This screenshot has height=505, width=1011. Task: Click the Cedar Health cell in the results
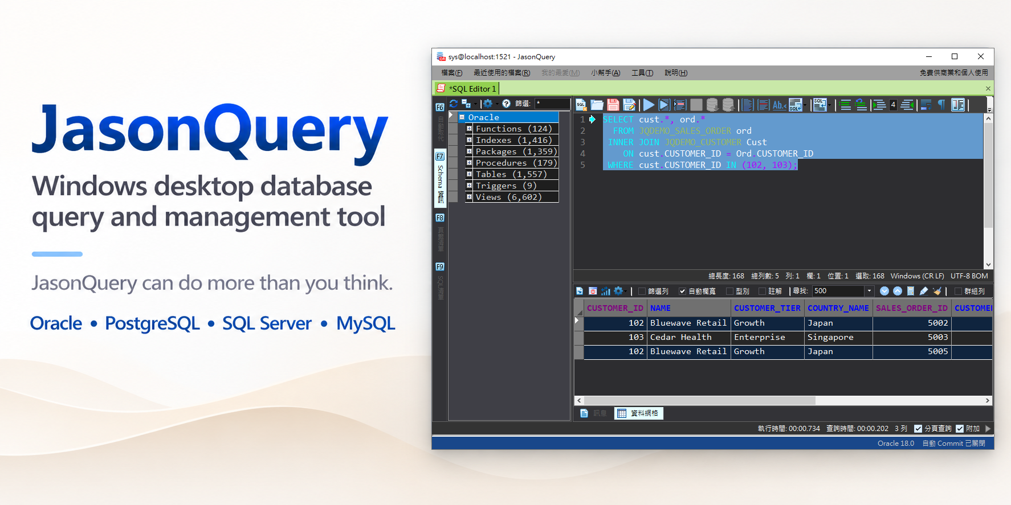tap(688, 338)
